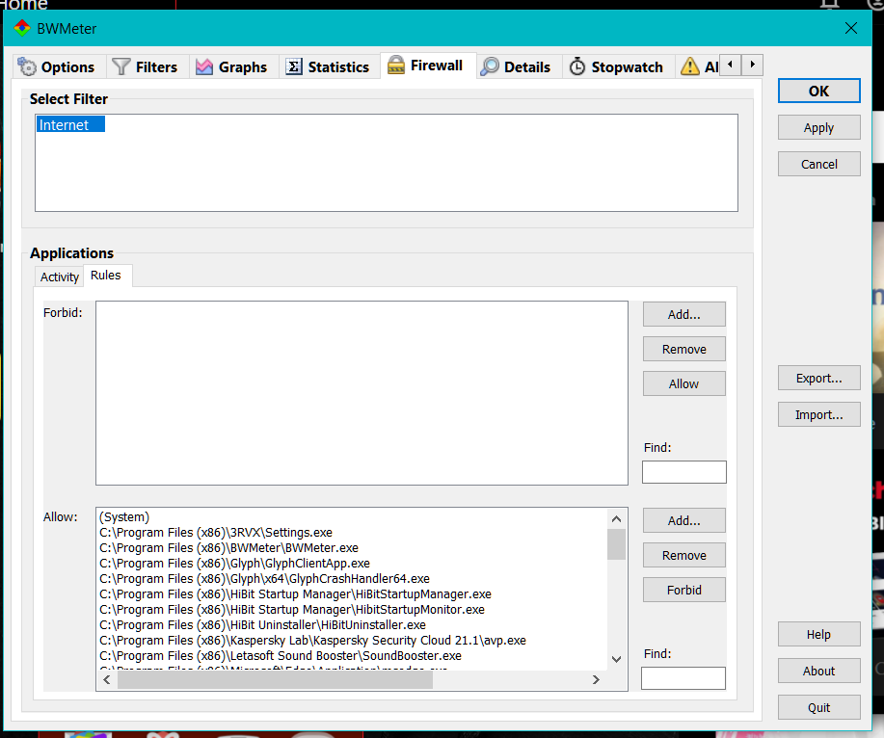Switch to the Activity sub-tab
The height and width of the screenshot is (738, 884).
[x=59, y=277]
